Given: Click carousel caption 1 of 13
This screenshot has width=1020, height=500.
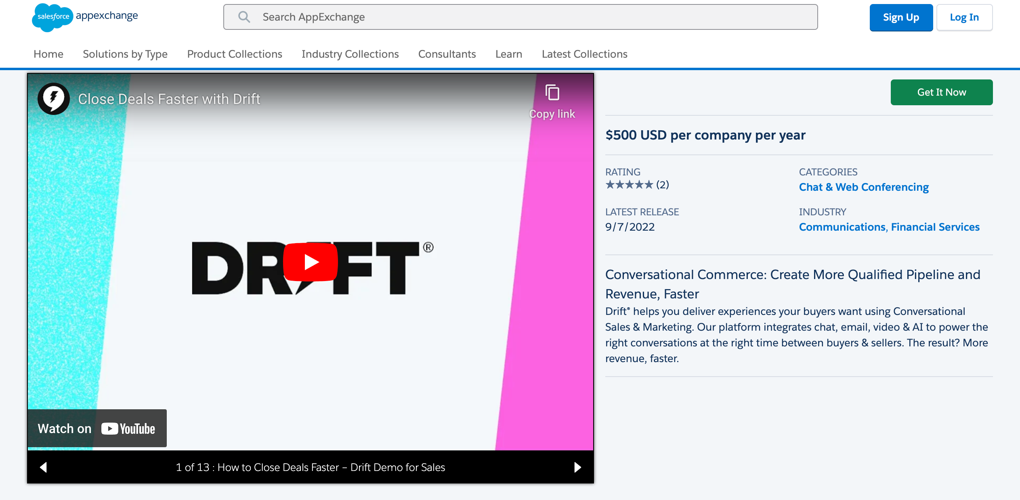Looking at the screenshot, I should click(x=311, y=467).
